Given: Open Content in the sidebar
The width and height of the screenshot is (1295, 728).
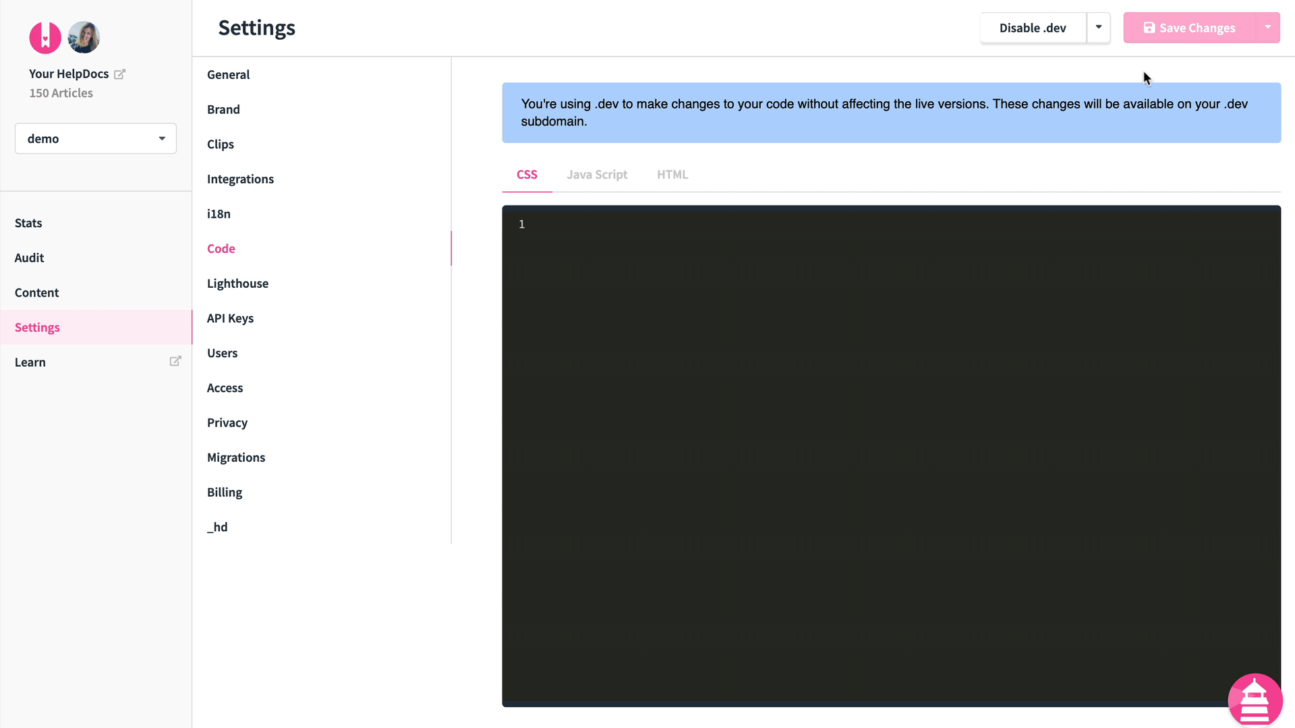Looking at the screenshot, I should pos(36,293).
